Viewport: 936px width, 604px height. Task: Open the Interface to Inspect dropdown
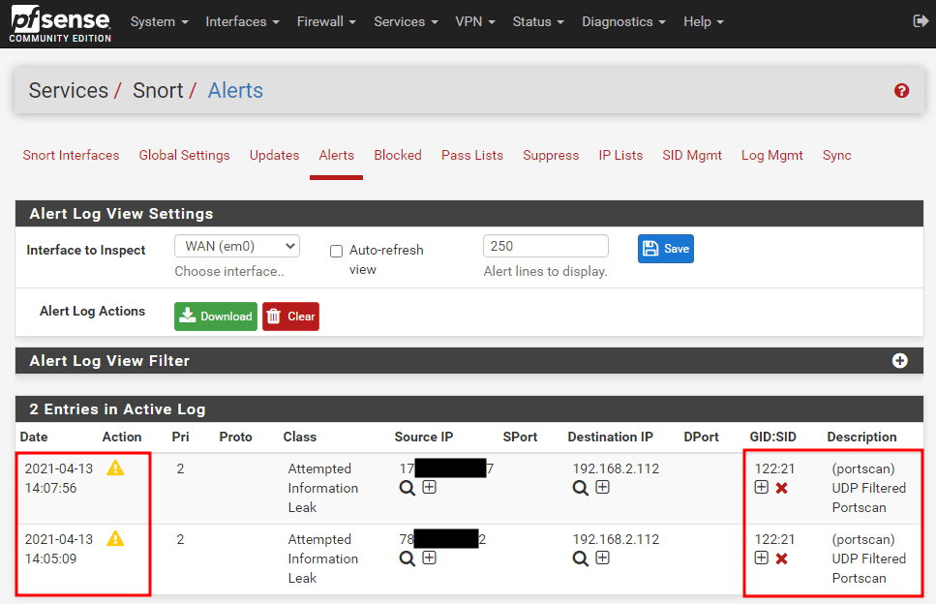click(x=237, y=247)
